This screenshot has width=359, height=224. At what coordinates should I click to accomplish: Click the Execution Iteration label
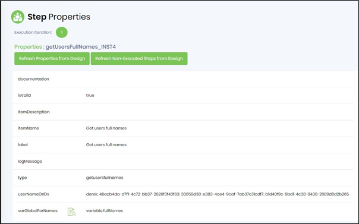click(x=33, y=32)
